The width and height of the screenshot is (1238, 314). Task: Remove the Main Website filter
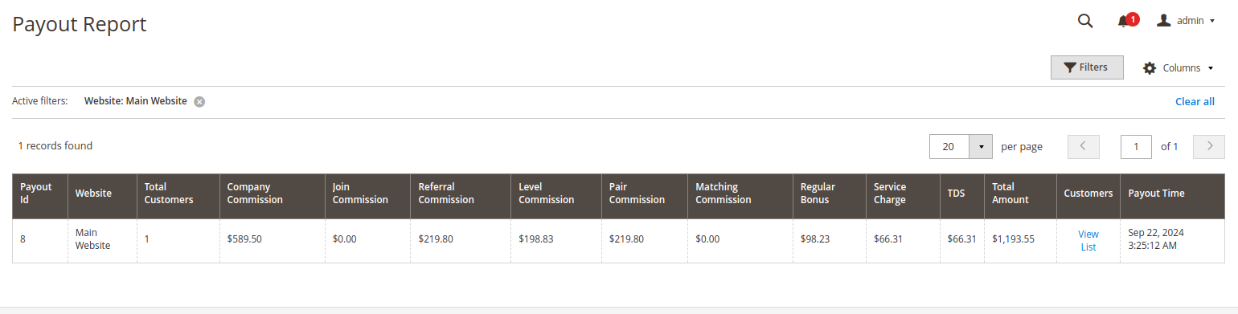click(199, 102)
